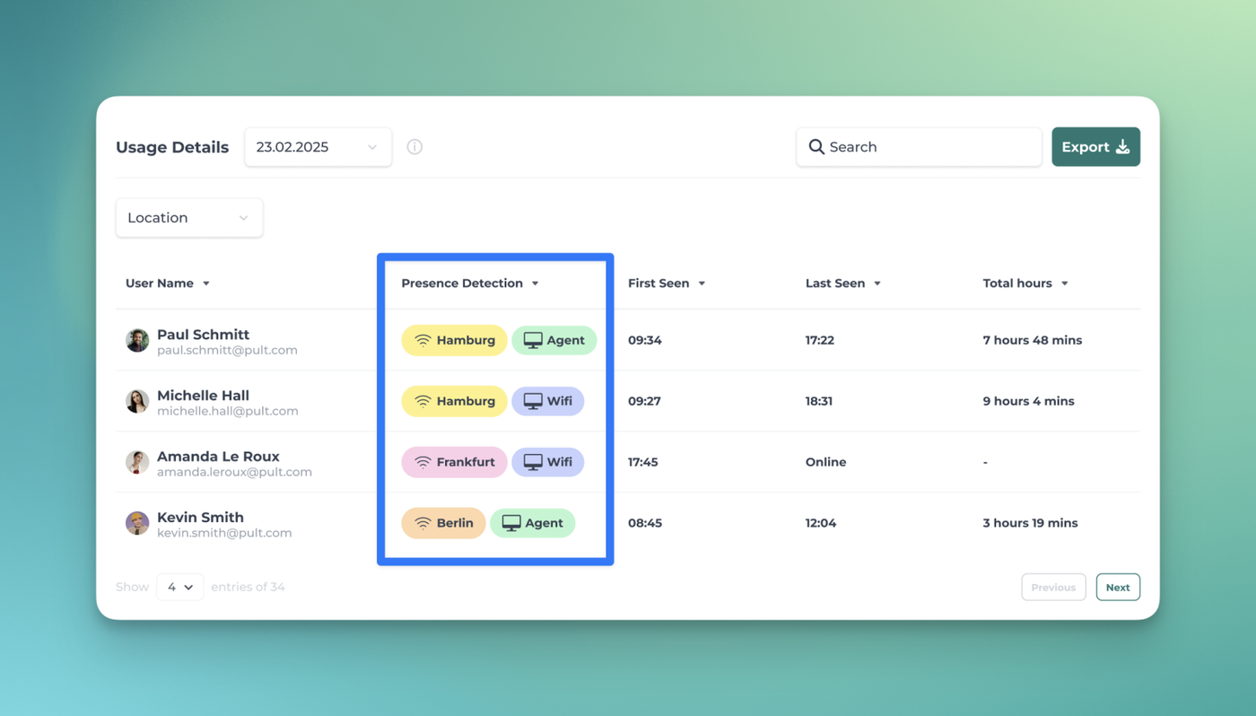The width and height of the screenshot is (1256, 716).
Task: Click the Berlin wifi tag
Action: [x=443, y=523]
